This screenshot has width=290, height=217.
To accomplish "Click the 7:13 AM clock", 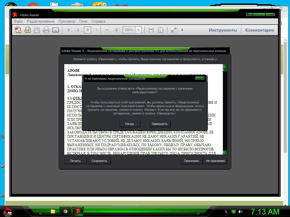I will click(x=265, y=212).
